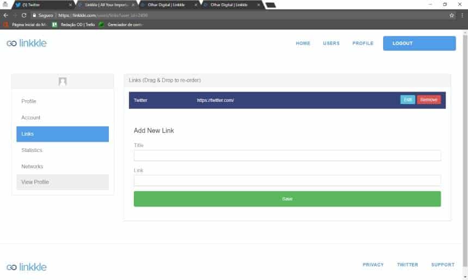Click the Title input field
Screen dimensions: 468x280
point(287,156)
